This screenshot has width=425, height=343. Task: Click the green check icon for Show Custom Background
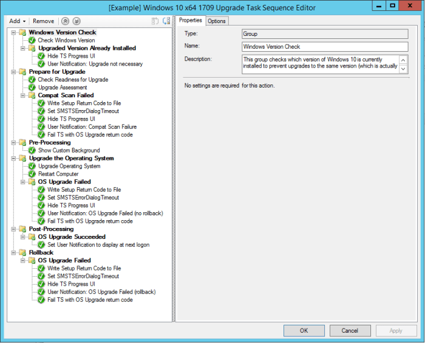coord(32,150)
